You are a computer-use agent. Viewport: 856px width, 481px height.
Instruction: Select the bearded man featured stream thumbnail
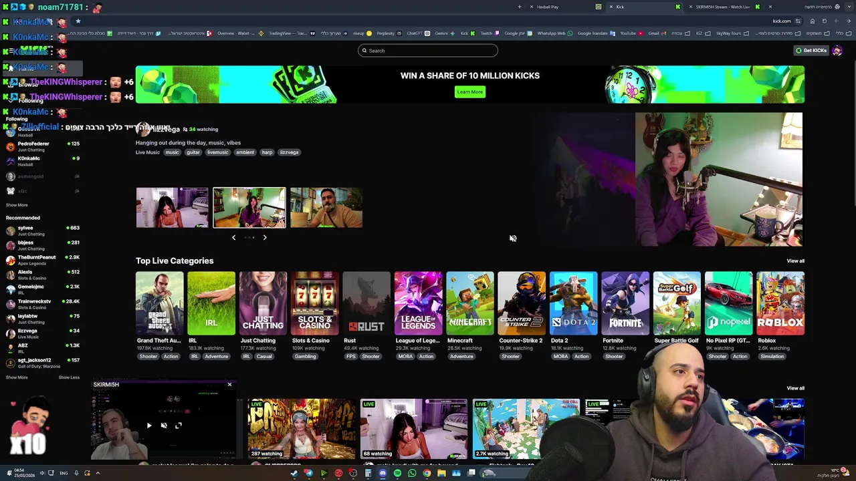coord(326,208)
